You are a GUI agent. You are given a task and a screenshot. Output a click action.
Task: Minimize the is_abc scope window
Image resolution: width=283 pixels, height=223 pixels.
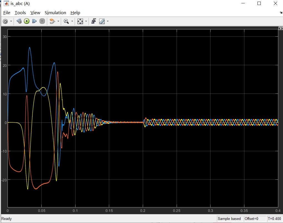243,3
